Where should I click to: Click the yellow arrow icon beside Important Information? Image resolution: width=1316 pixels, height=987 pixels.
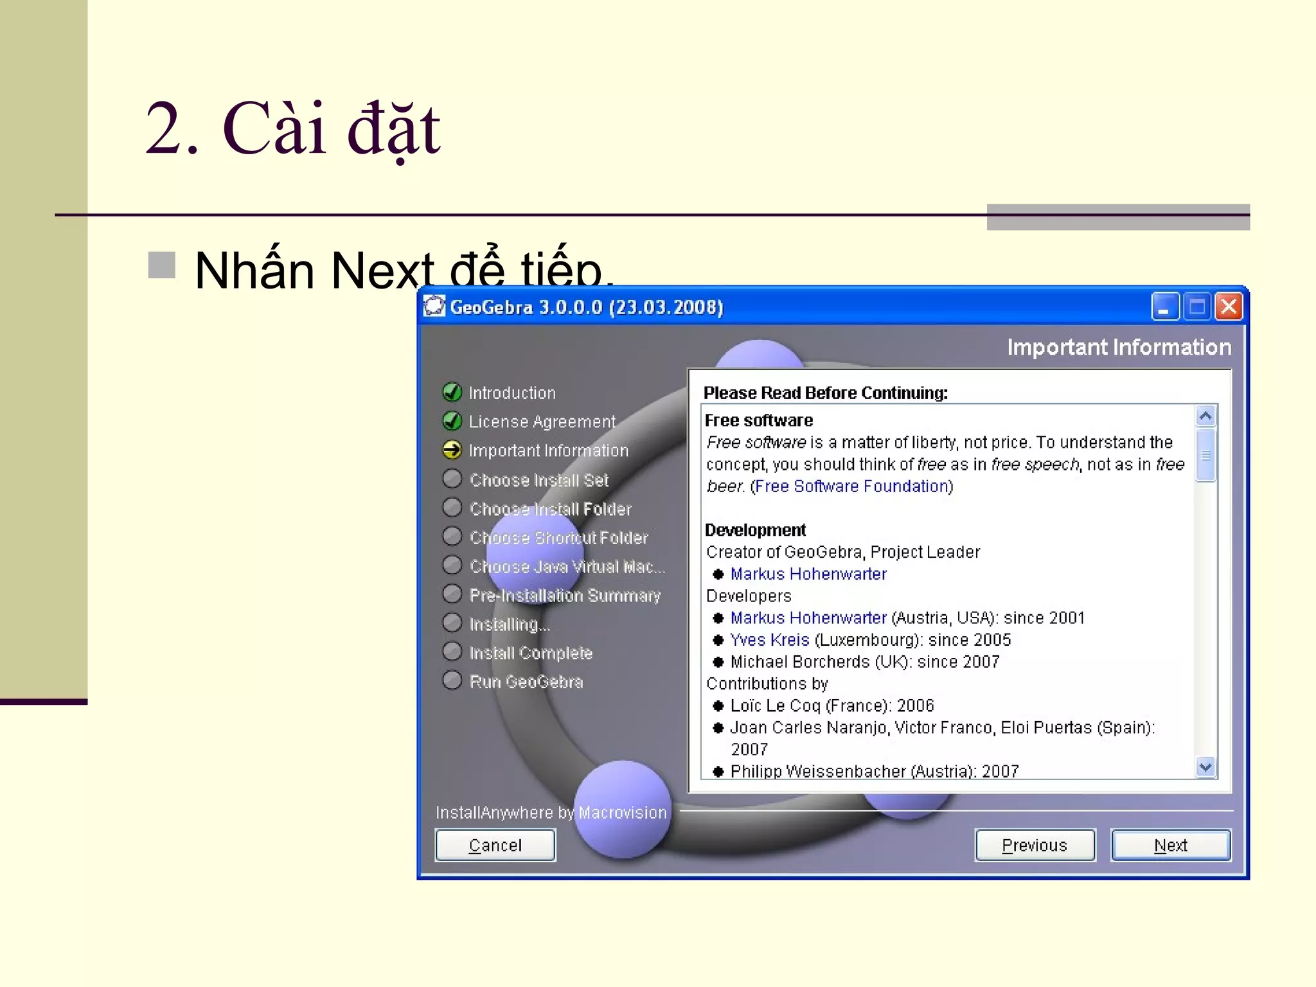point(452,450)
